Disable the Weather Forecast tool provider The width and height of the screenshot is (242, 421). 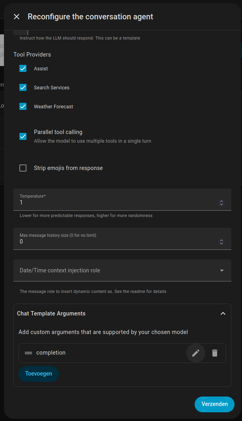point(23,106)
